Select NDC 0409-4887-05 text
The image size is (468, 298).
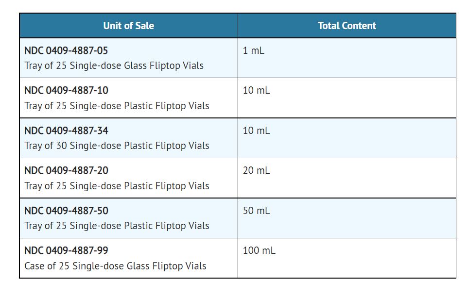66,50
